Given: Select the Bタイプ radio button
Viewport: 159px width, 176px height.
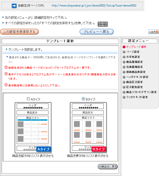Looking at the screenshot, I should (83, 99).
